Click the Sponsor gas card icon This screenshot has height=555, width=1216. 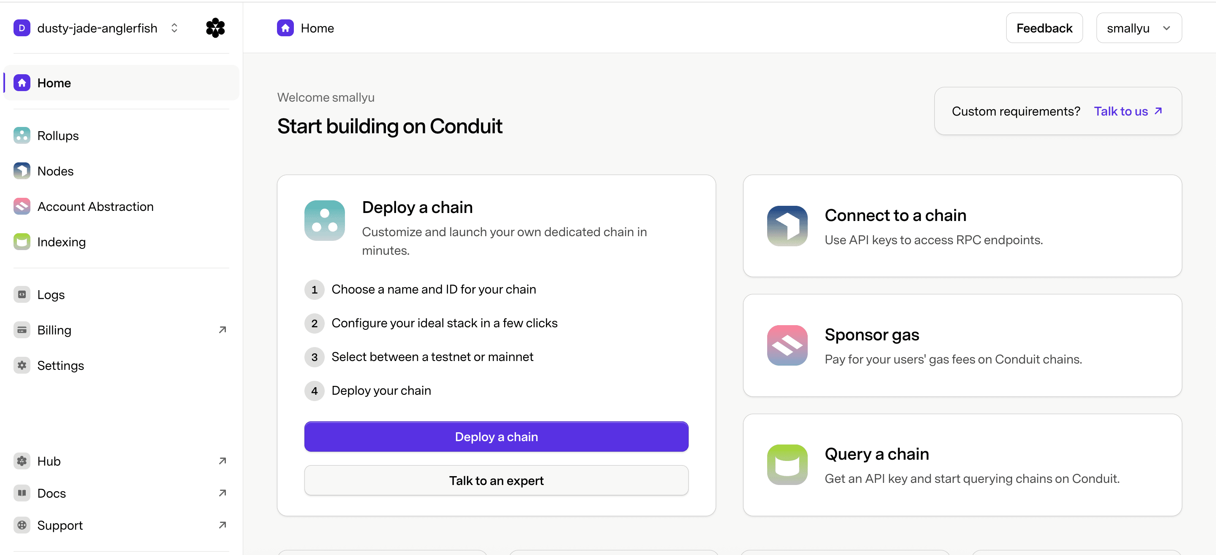(x=787, y=345)
